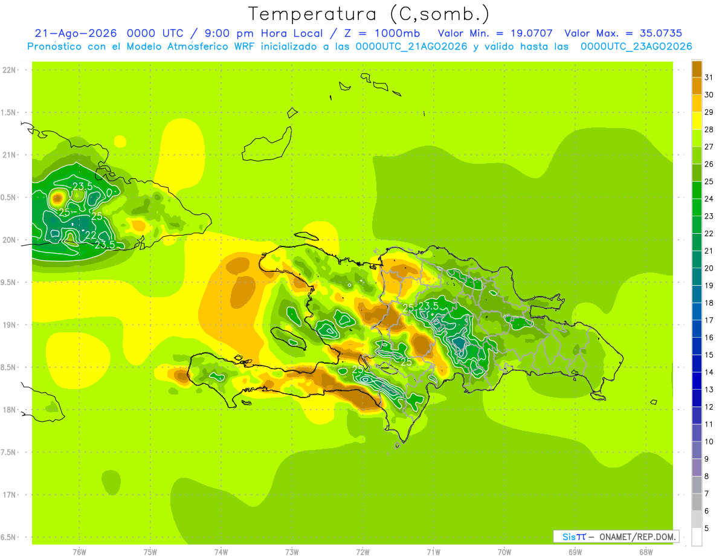The width and height of the screenshot is (725, 560).
Task: Click the "21N" latitude label
Action: [10, 155]
